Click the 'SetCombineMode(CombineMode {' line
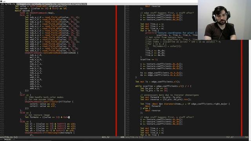This screenshot has height=141, width=251. pyautogui.click(x=51, y=53)
